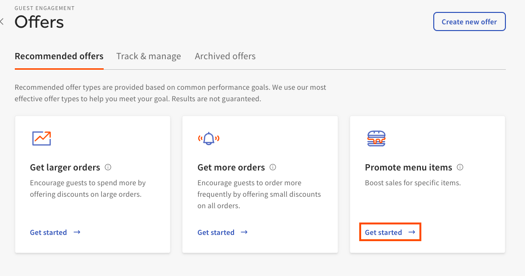
Task: Select the Recommended offers tab
Action: click(59, 56)
